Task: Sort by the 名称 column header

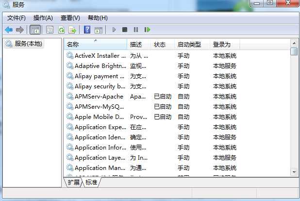Action: click(96, 44)
